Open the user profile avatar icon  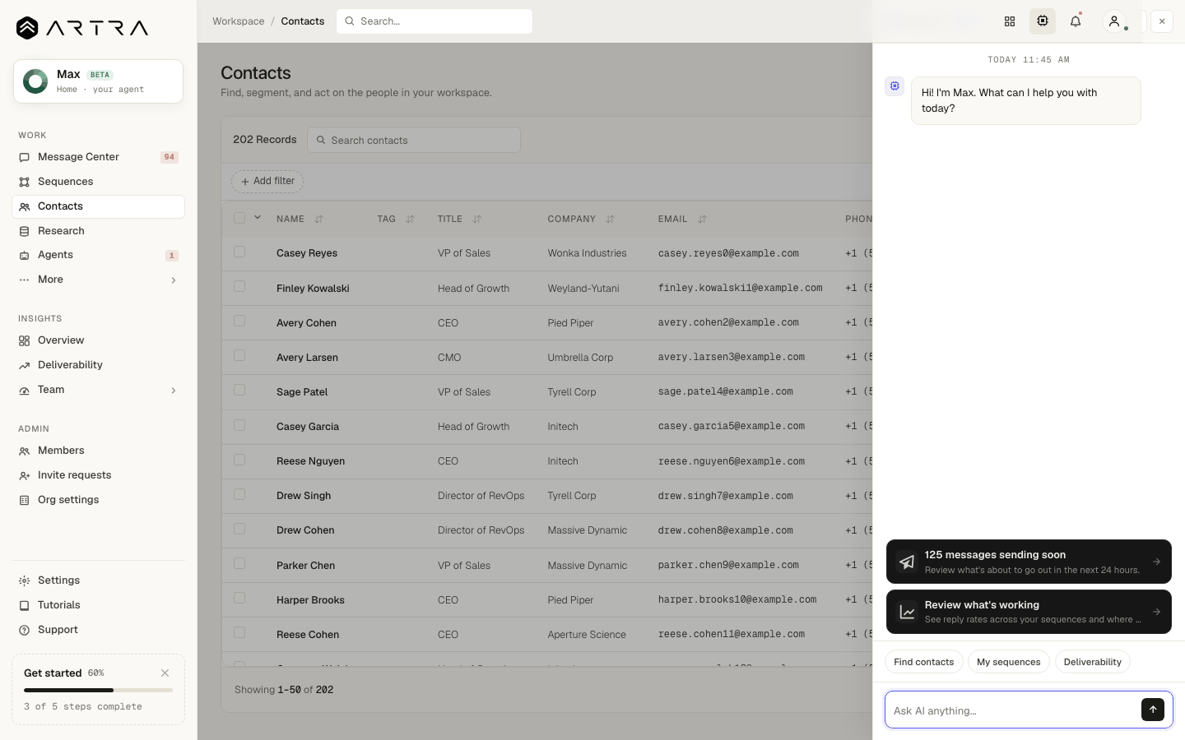pos(1114,21)
